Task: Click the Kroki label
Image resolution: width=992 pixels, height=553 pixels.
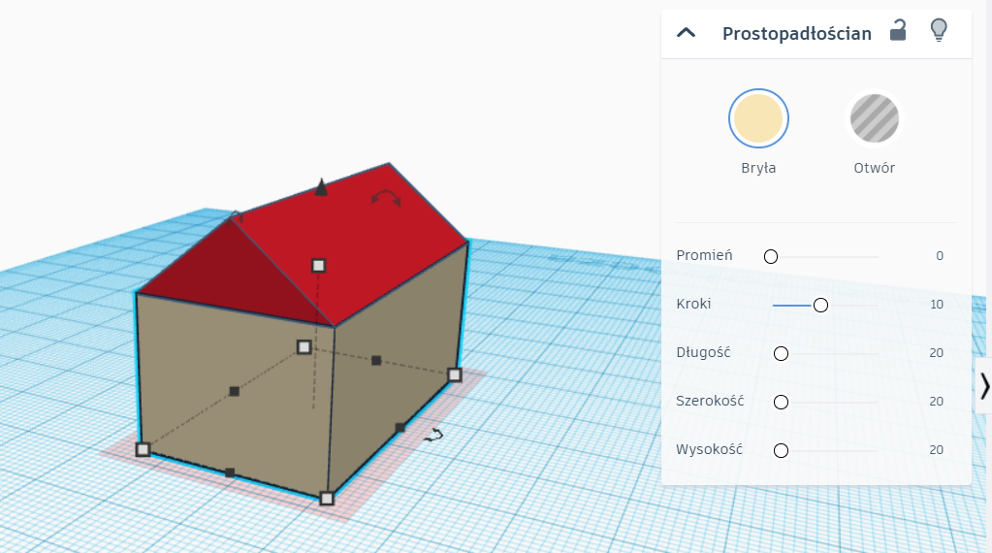Action: tap(693, 304)
